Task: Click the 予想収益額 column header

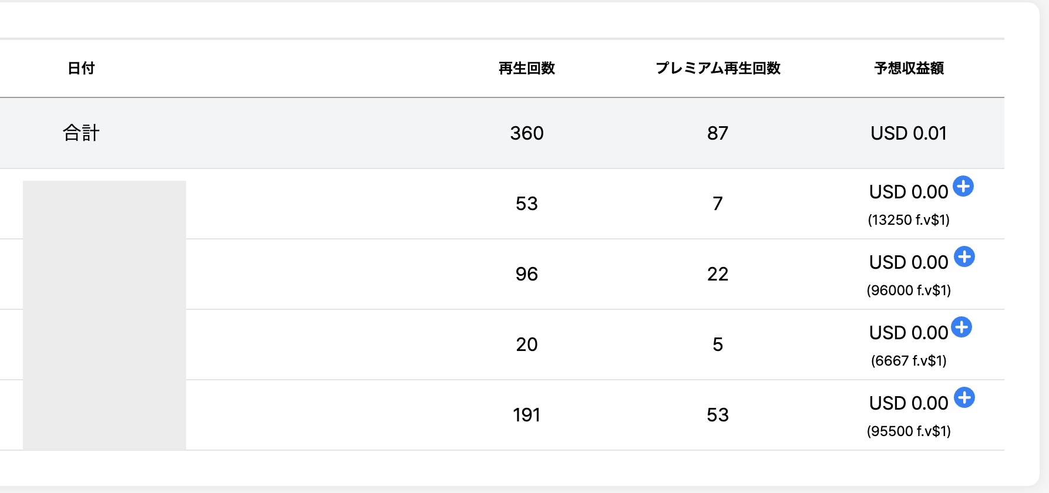Action: pyautogui.click(x=909, y=68)
